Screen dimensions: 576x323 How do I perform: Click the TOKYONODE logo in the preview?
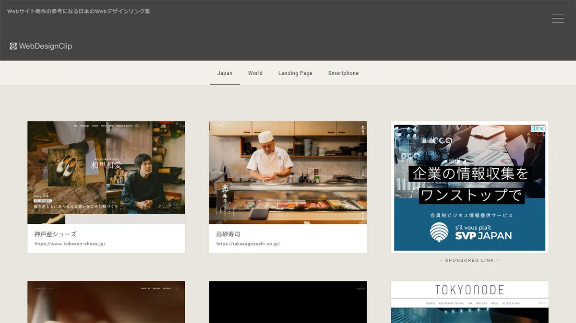coord(469,289)
